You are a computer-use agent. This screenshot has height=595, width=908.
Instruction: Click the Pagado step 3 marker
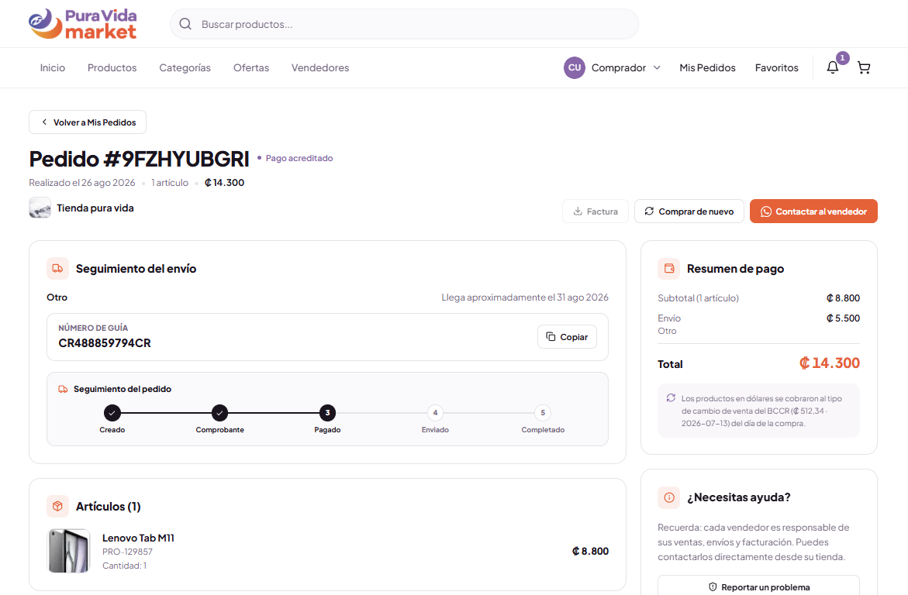click(327, 413)
